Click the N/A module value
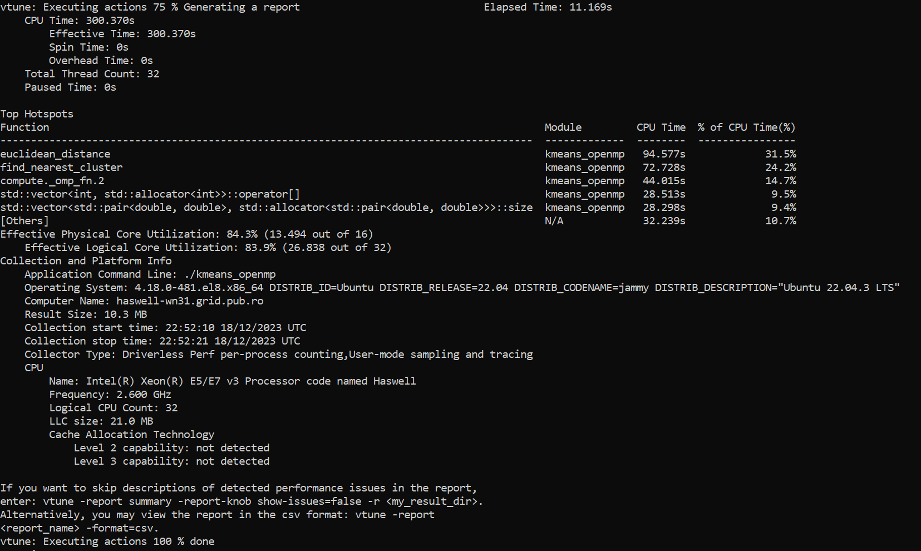This screenshot has height=551, width=921. [x=554, y=221]
